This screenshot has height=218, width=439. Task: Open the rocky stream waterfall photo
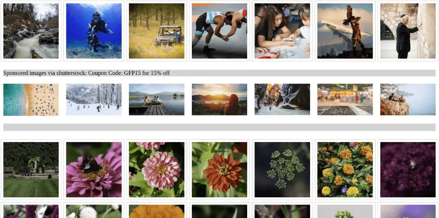coord(31,31)
